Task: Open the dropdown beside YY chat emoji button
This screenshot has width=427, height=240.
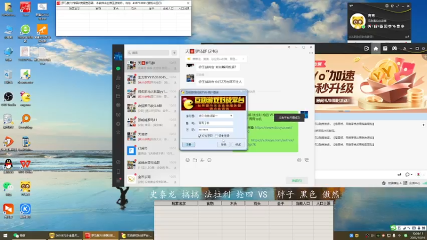Action: point(411,174)
